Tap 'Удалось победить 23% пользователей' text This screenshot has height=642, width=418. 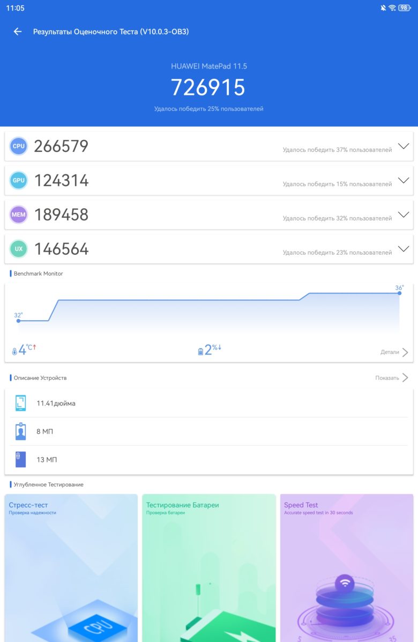(x=338, y=253)
